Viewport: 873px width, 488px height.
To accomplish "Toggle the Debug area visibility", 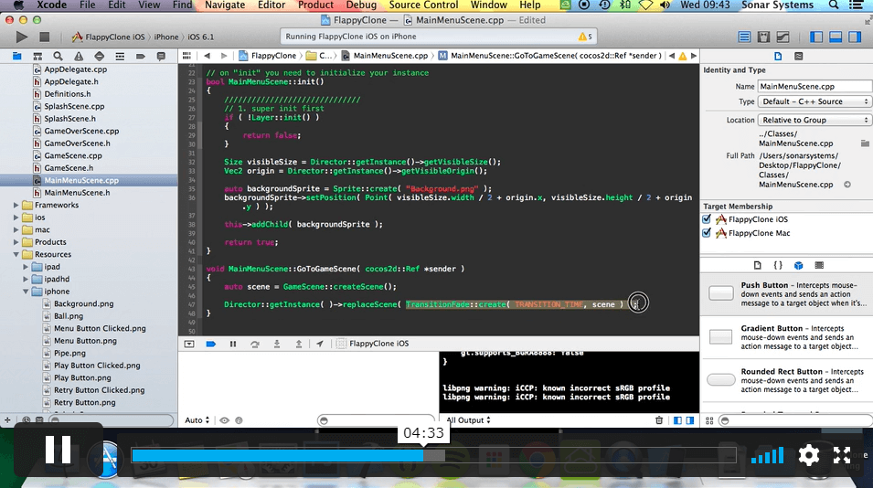I will tap(836, 37).
